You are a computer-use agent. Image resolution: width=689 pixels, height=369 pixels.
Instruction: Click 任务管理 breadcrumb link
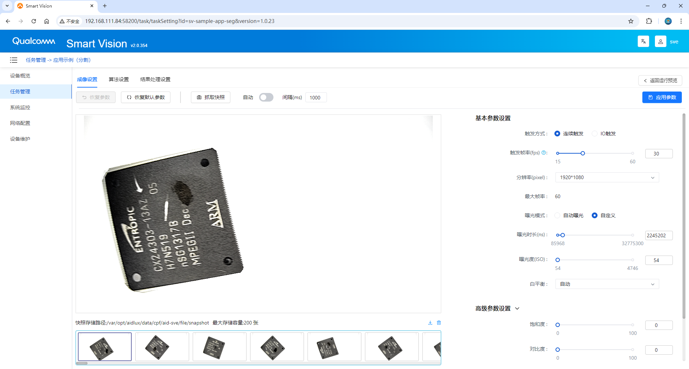[36, 60]
